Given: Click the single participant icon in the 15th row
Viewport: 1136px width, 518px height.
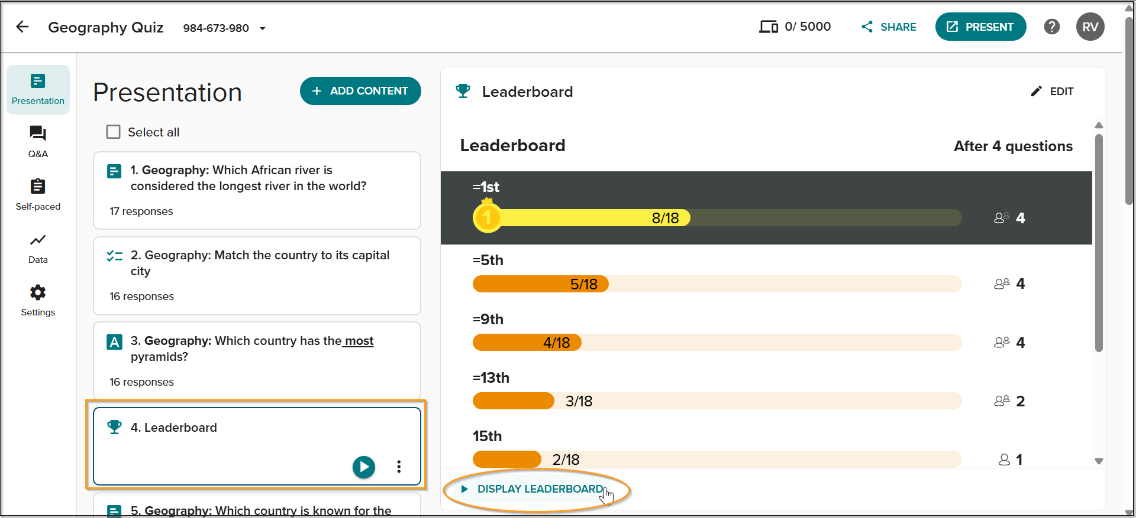Looking at the screenshot, I should (1004, 460).
